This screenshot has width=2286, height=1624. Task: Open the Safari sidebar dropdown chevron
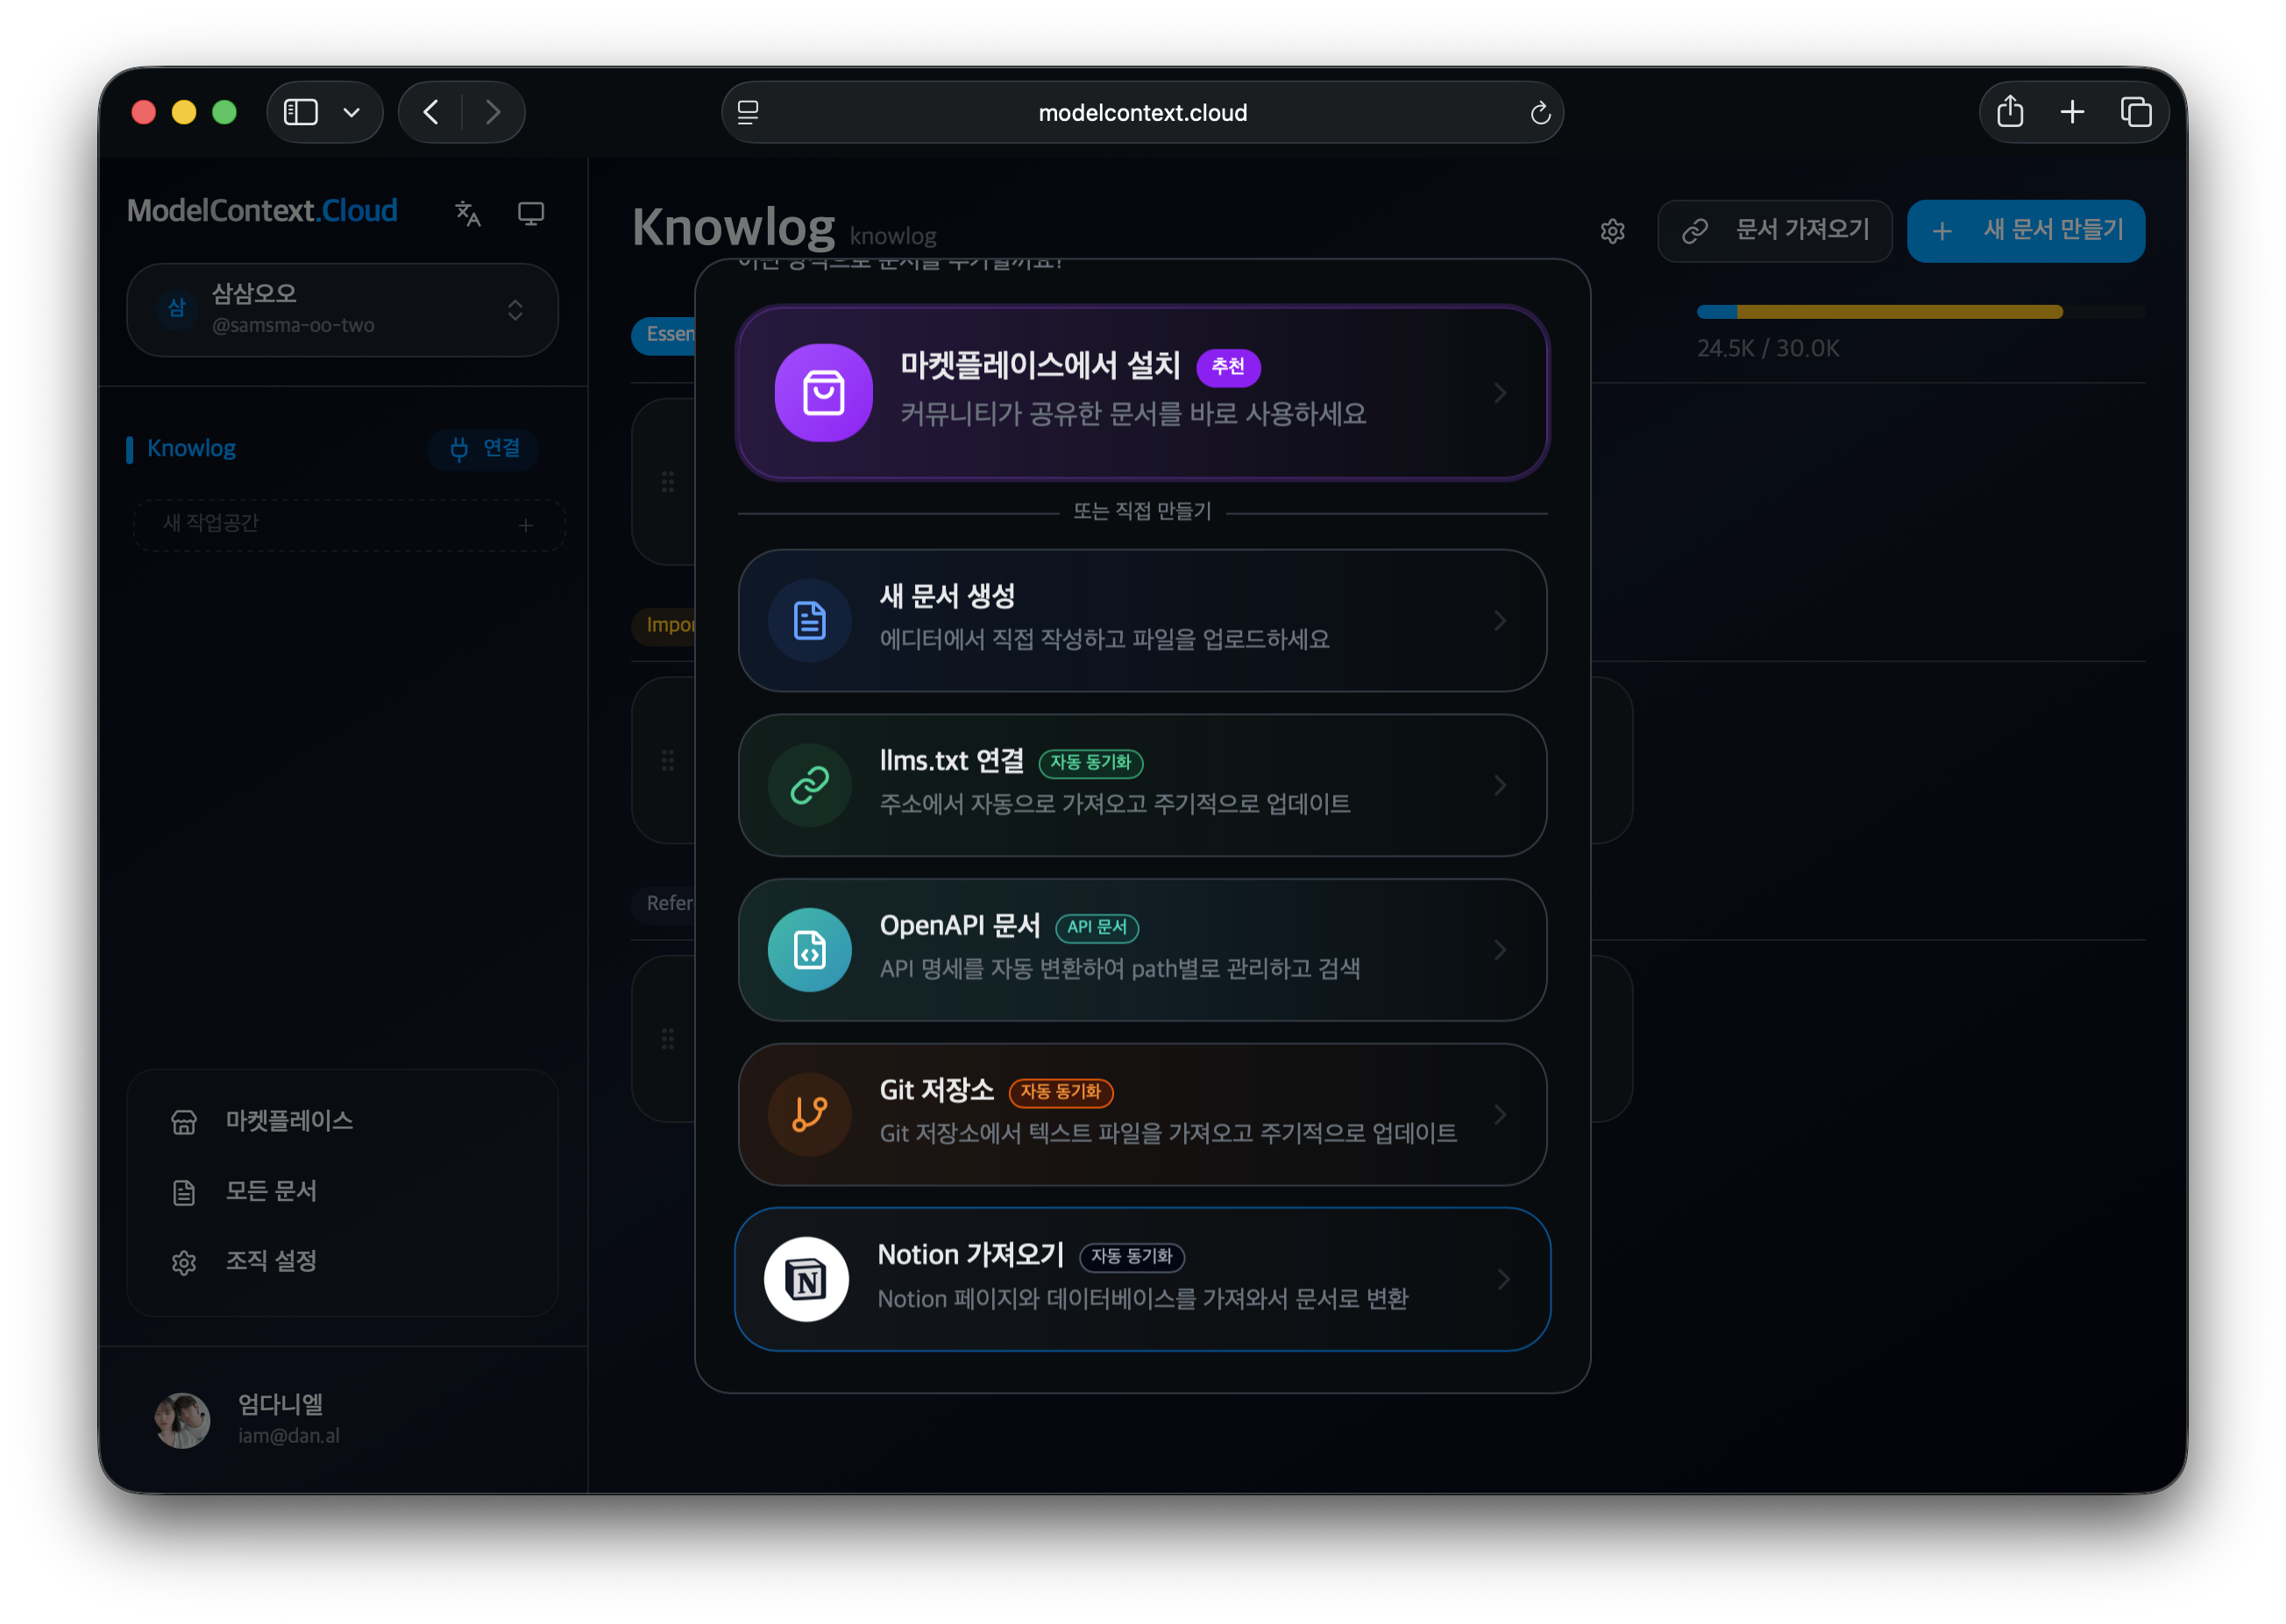351,112
